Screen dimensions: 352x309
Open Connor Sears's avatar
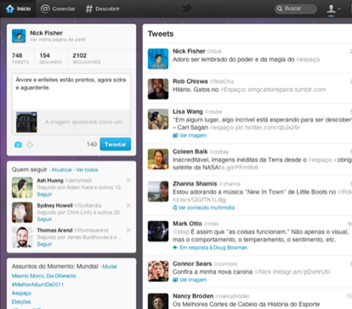[158, 271]
